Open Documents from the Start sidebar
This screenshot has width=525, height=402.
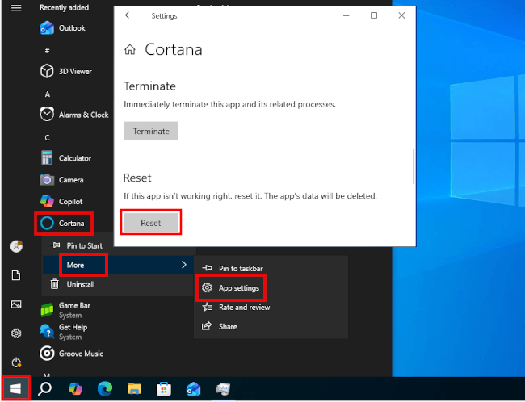16,275
